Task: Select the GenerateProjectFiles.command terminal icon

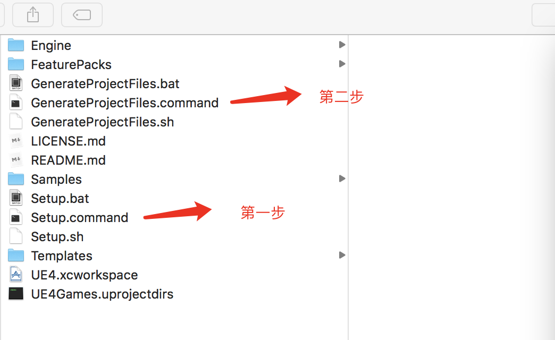Action: pos(16,103)
